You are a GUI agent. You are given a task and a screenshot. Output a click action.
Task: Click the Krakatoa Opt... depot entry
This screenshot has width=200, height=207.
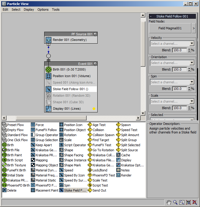(x=130, y=165)
